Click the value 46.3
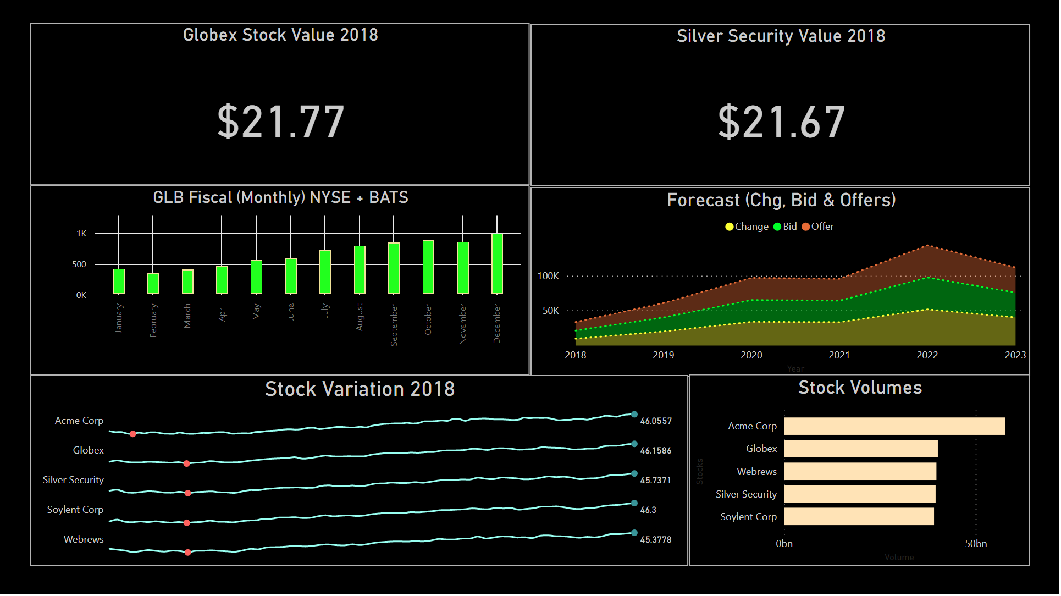 tap(648, 510)
